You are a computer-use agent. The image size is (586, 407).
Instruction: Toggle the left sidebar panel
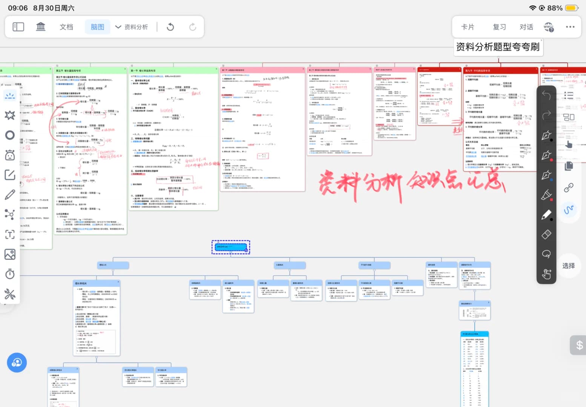pyautogui.click(x=18, y=27)
